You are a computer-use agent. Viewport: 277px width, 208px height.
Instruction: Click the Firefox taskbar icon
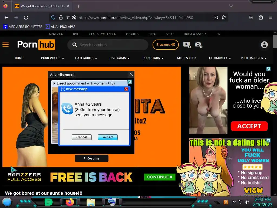(x=70, y=202)
